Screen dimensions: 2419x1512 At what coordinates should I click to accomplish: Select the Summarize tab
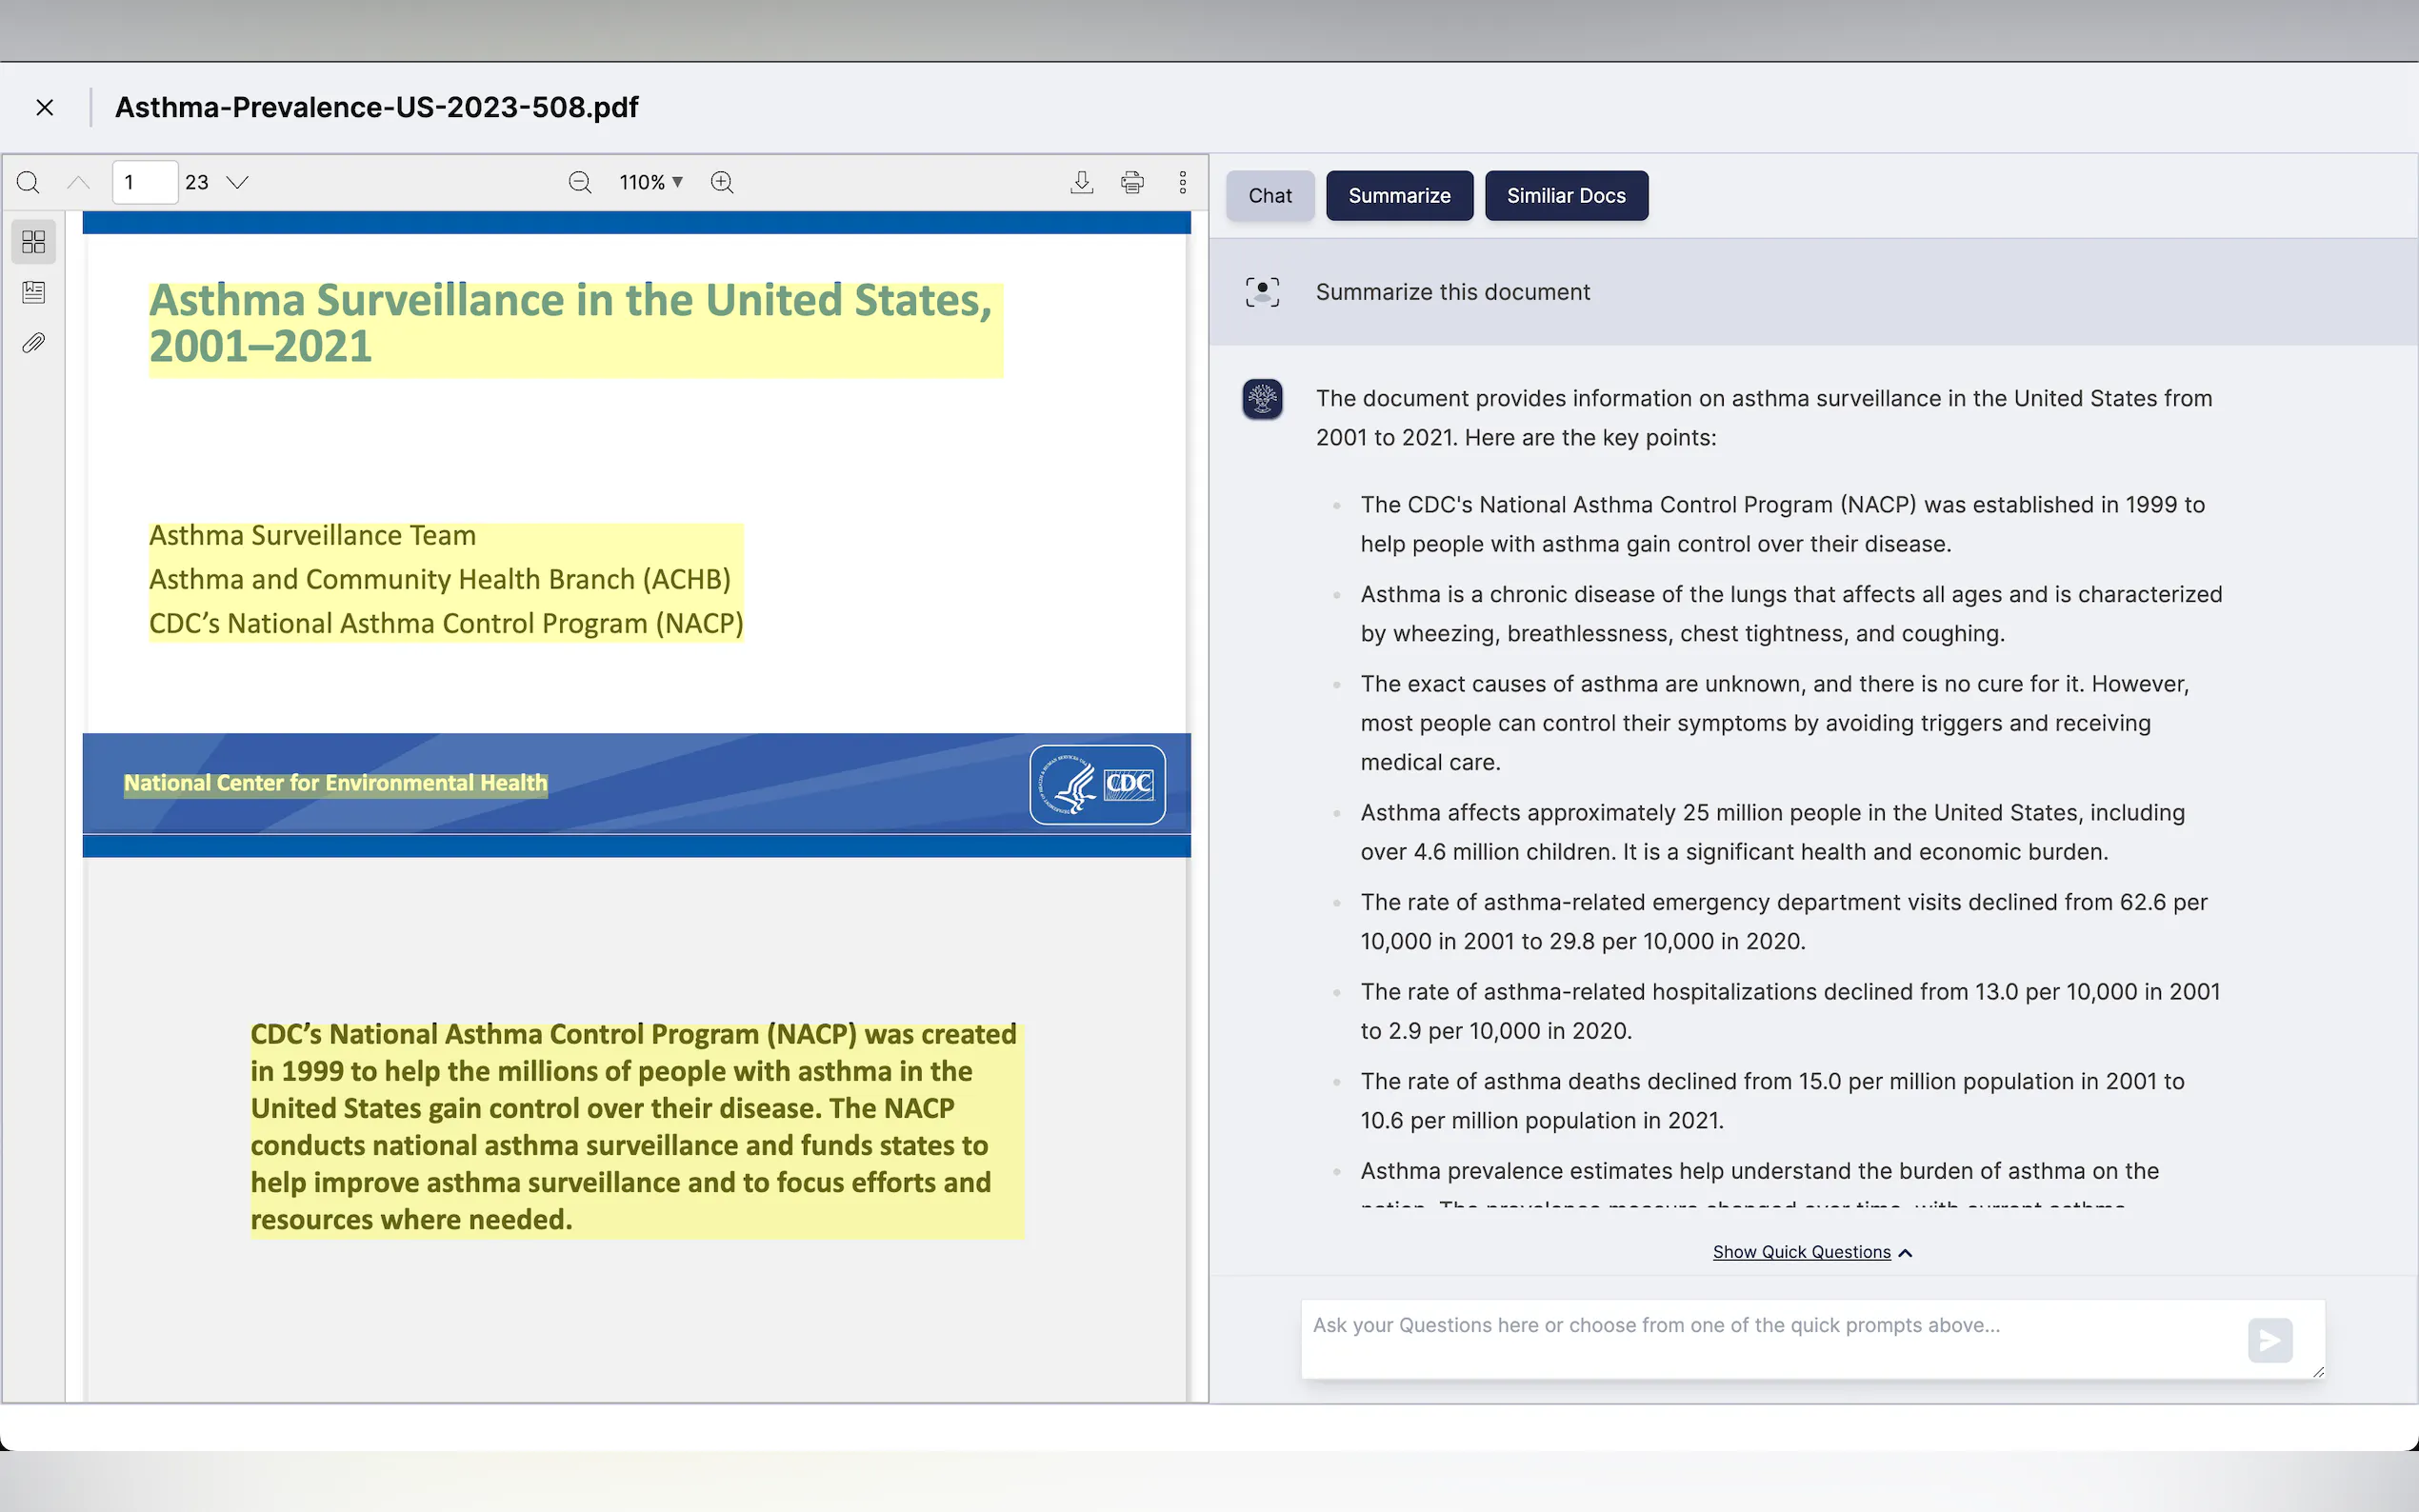[1398, 196]
